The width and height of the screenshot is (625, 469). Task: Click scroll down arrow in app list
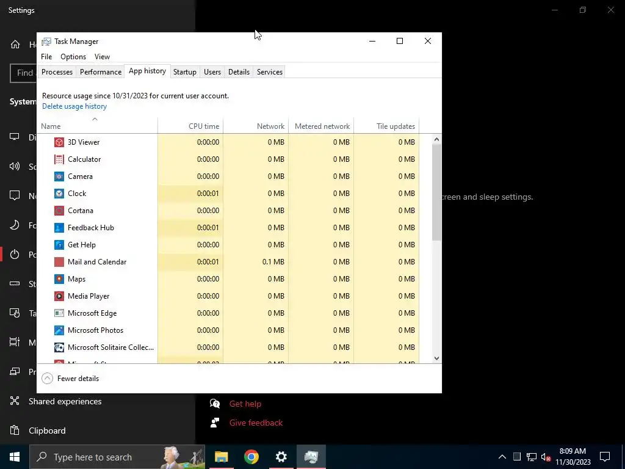[x=436, y=358]
